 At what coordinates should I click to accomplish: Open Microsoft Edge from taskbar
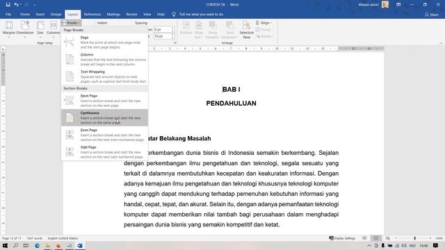coord(37,245)
